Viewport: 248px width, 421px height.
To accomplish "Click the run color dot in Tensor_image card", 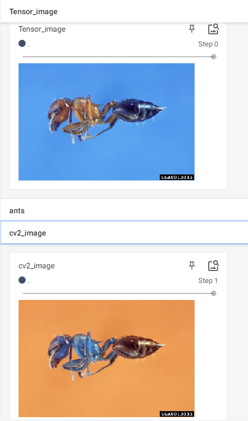I will [22, 43].
